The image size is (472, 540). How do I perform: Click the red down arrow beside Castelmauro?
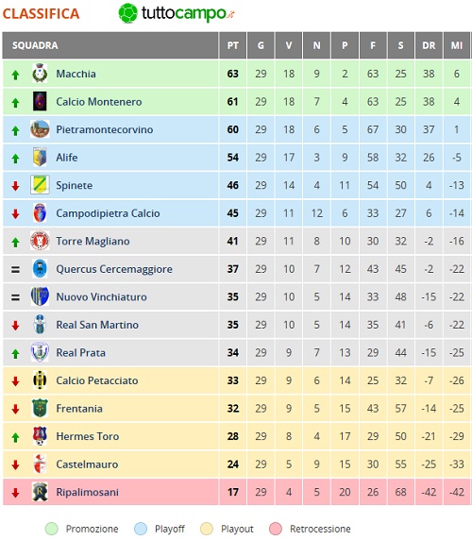15,464
